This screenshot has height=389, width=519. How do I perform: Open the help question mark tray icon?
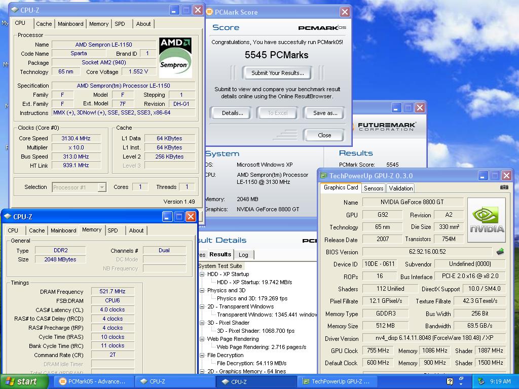pos(450,381)
